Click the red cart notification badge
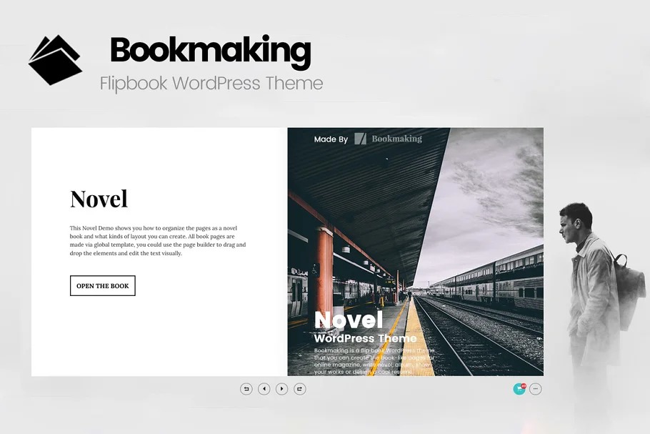This screenshot has width=650, height=434. click(524, 386)
